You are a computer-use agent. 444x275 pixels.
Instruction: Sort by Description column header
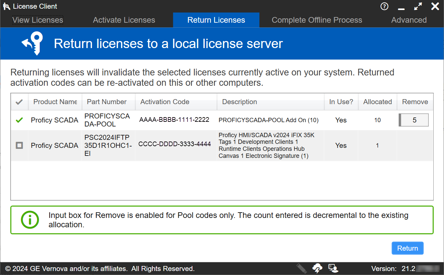[271, 102]
